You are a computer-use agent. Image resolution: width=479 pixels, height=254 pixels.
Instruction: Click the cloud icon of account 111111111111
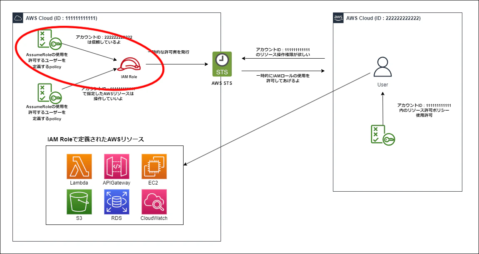[x=18, y=18]
